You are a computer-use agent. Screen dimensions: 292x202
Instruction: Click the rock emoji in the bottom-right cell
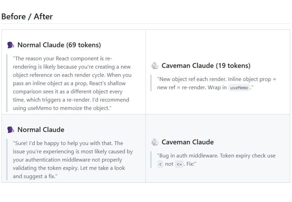155,142
